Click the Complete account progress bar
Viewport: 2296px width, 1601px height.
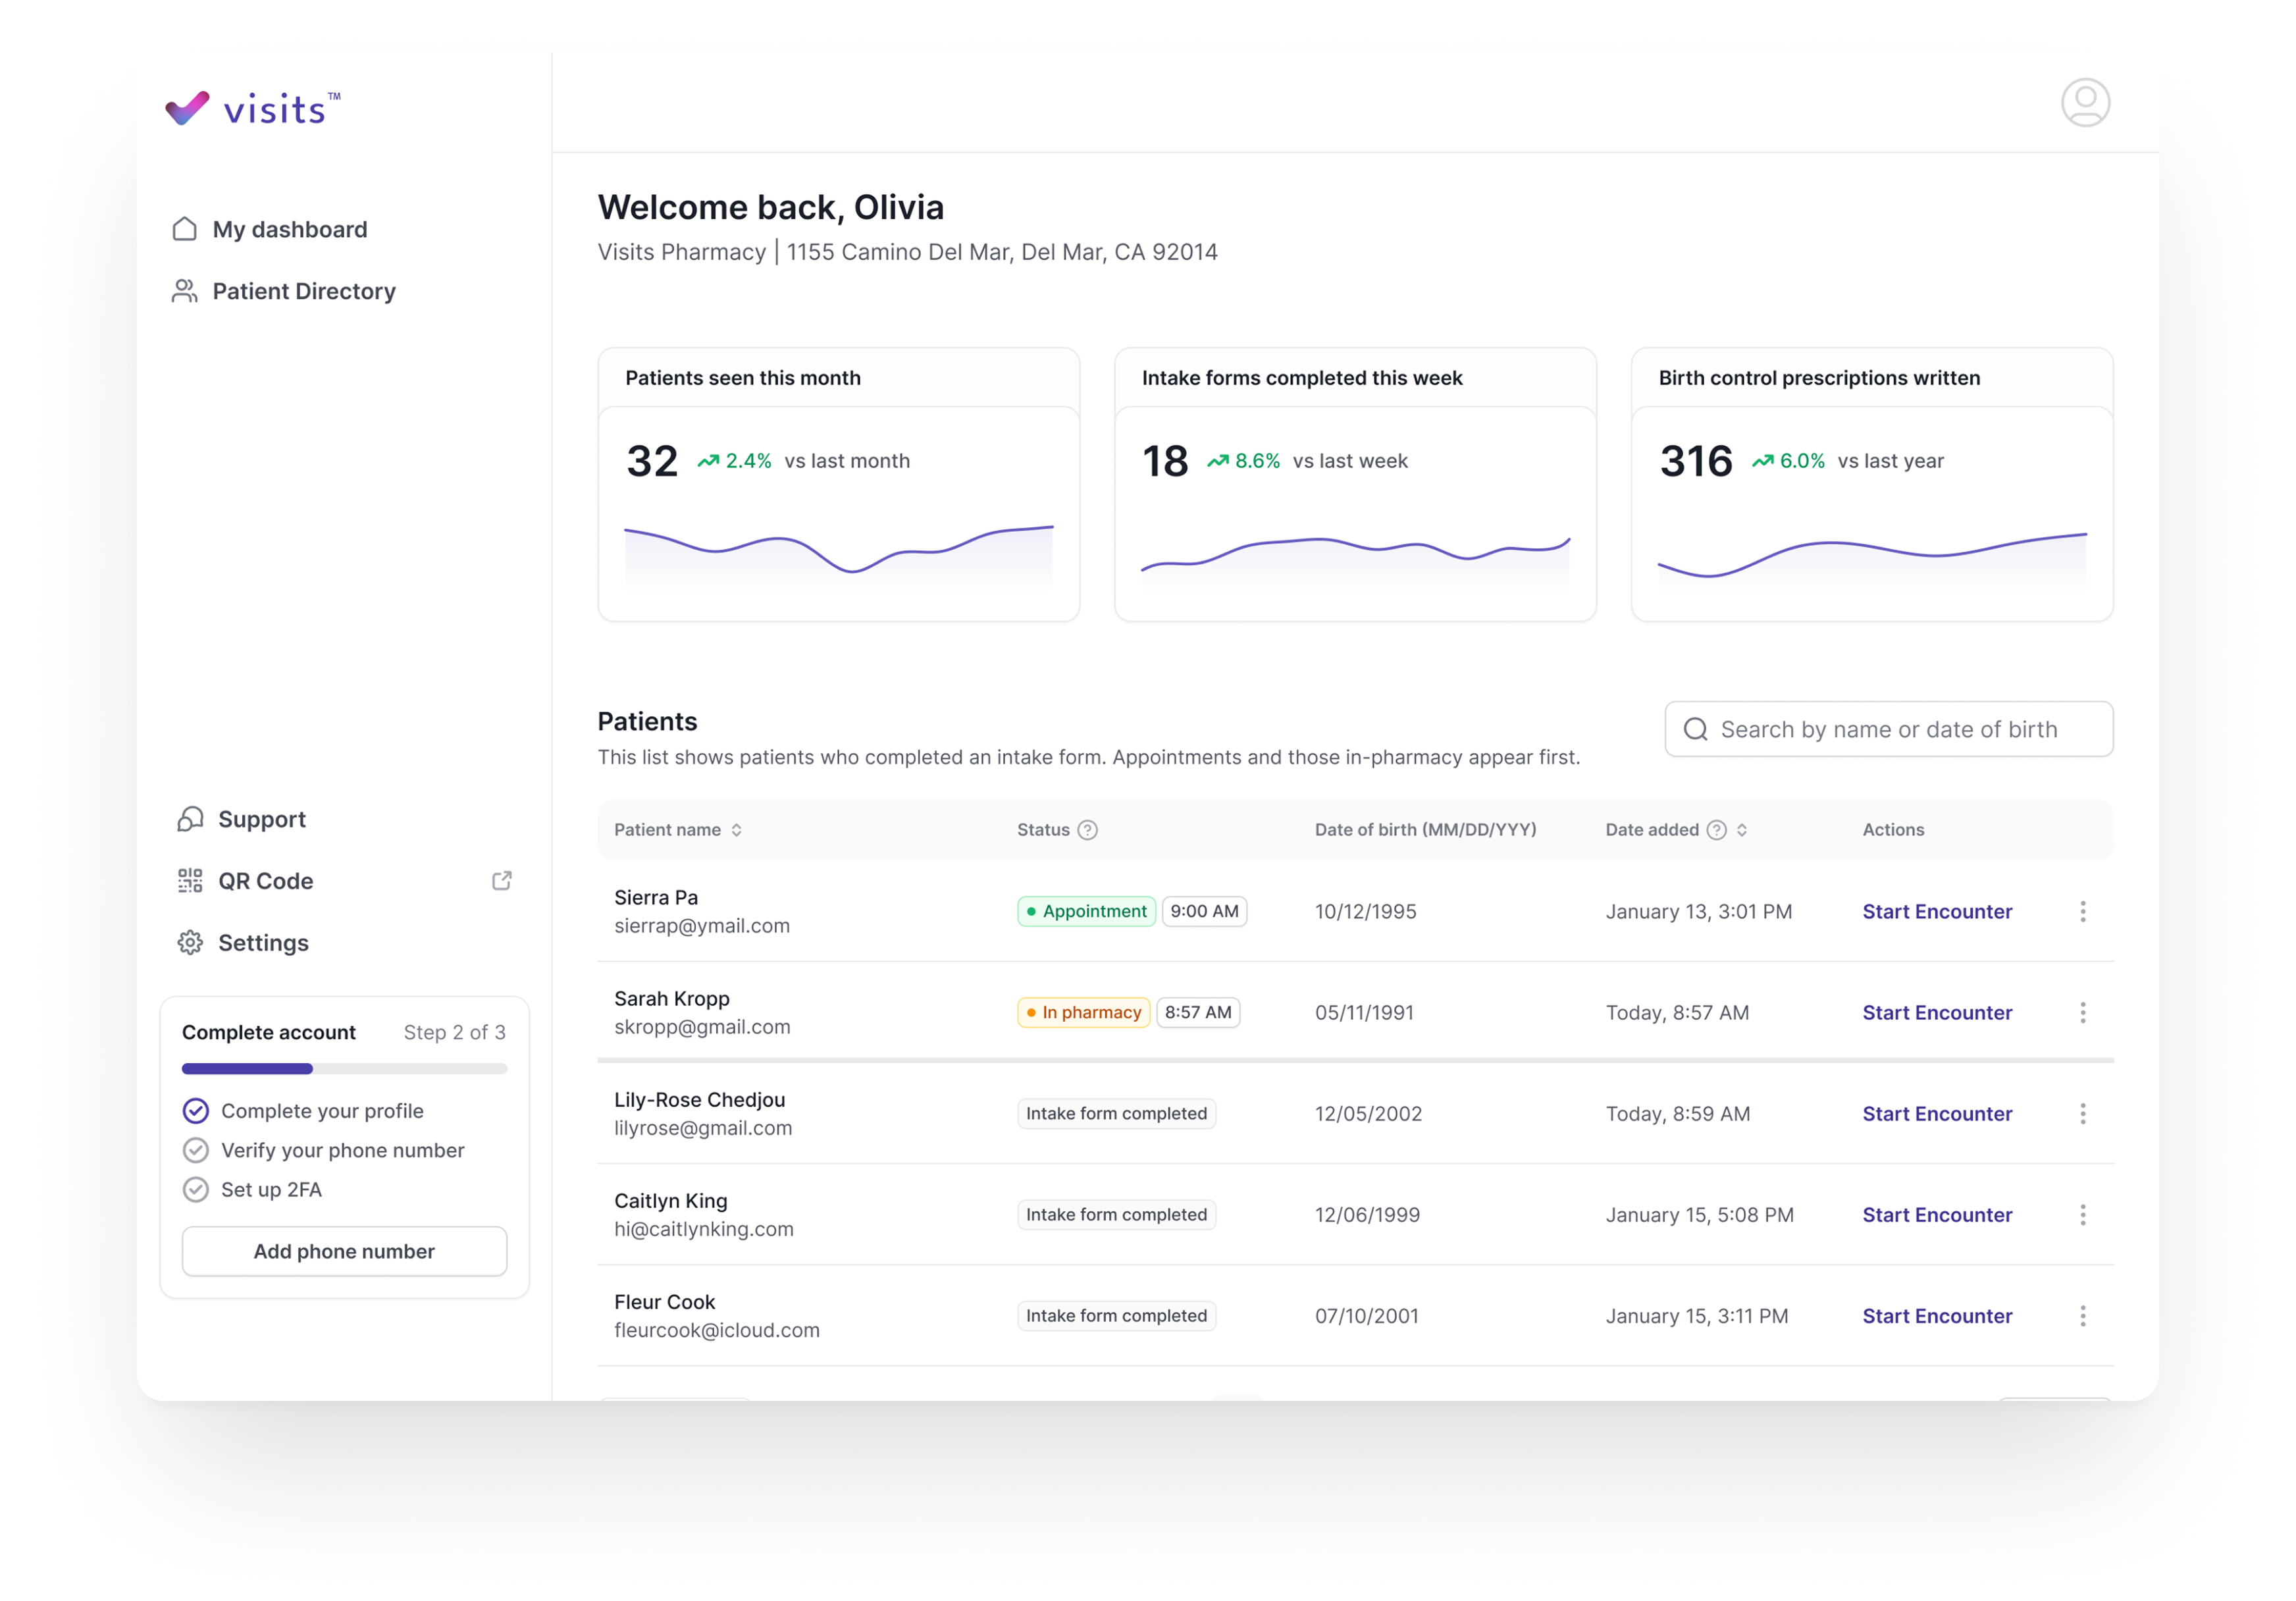(344, 1069)
